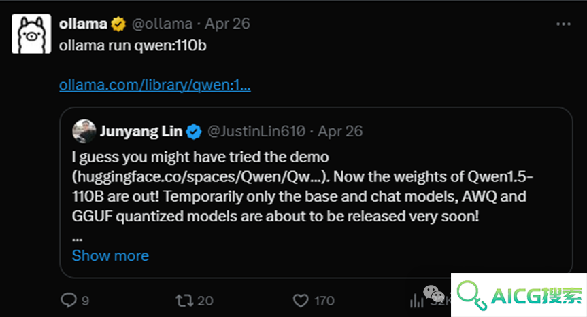
Task: Click the ollama display name
Action: pos(83,24)
